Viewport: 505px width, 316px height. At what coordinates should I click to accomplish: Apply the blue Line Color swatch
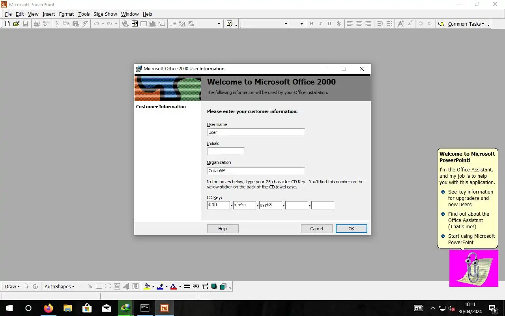(160, 286)
